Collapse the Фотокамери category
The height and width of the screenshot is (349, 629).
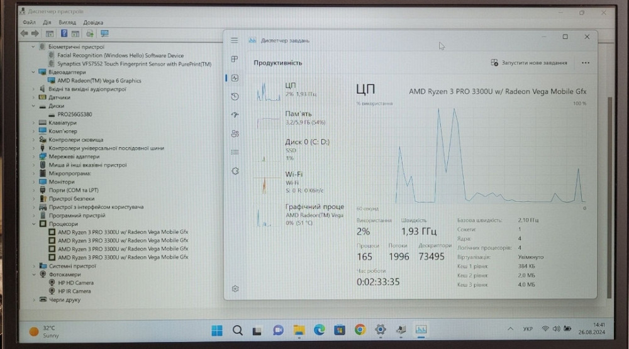(33, 274)
